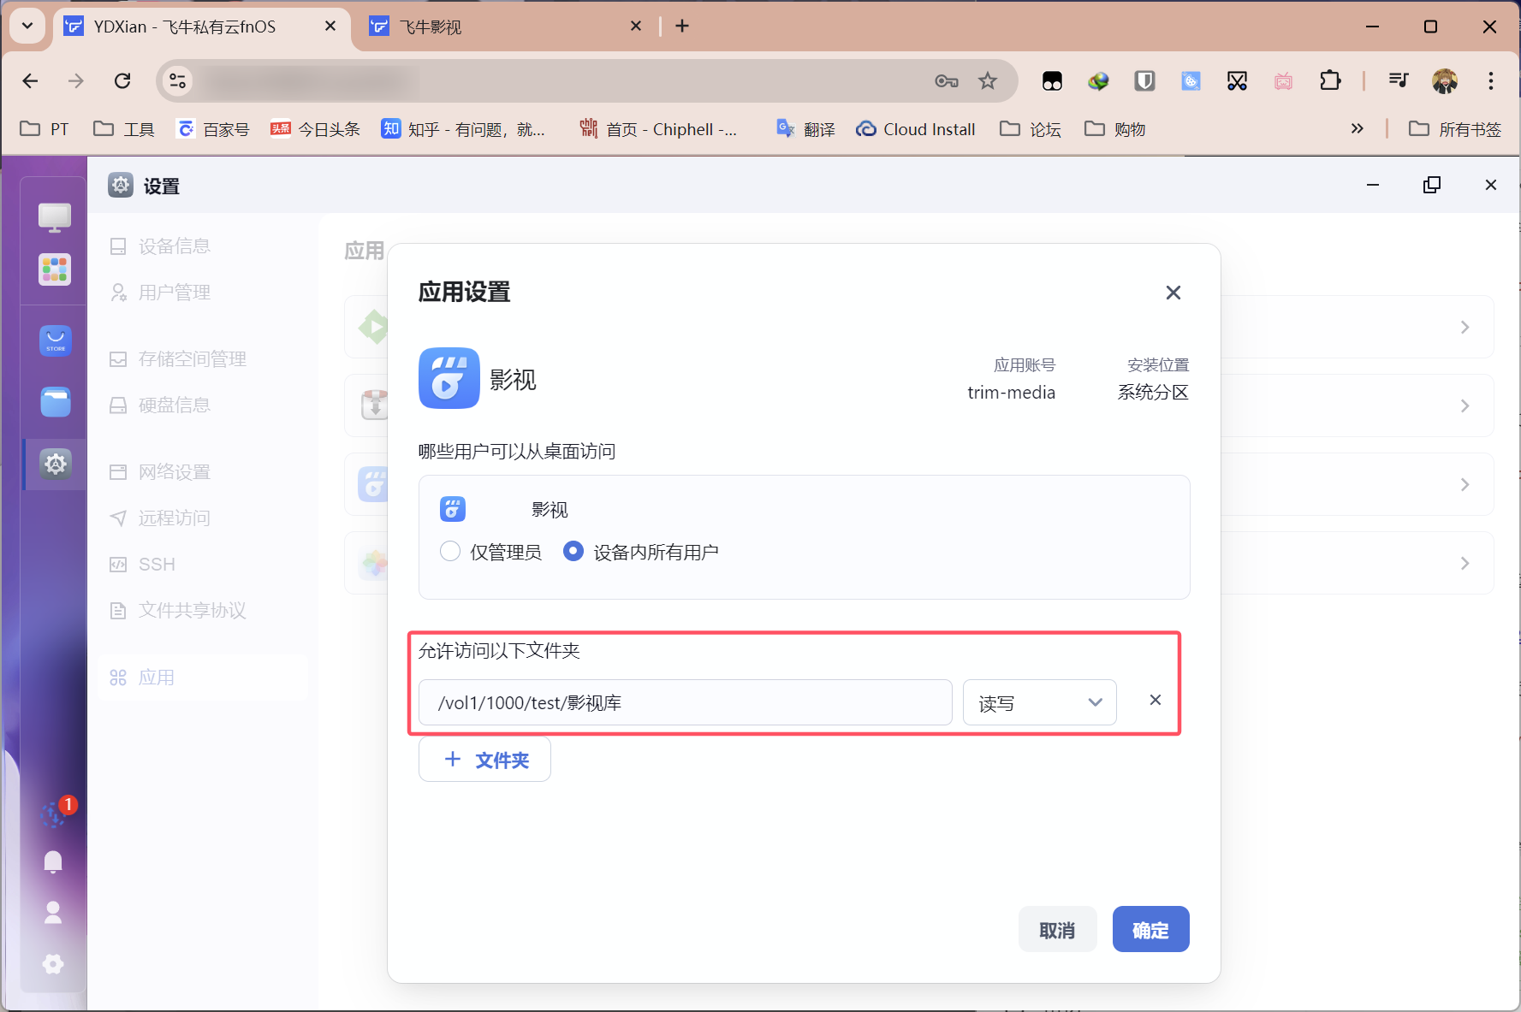Remove the /vol1/1000/test/影视库 folder entry
Viewport: 1521px width, 1012px height.
(1156, 701)
